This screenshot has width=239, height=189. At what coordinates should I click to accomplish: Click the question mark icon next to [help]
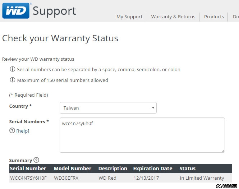(x=12, y=130)
